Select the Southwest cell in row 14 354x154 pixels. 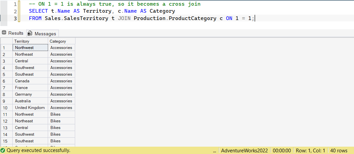(30, 134)
